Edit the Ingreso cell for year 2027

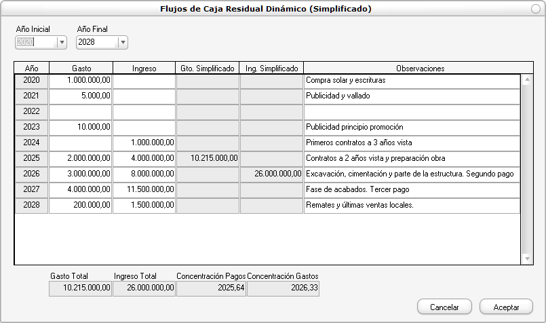pos(144,189)
